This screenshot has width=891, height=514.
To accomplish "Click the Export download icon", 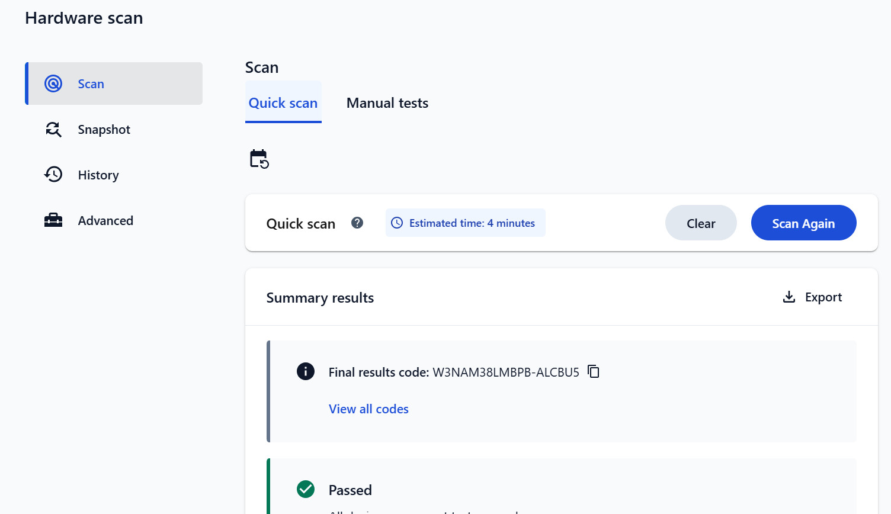I will (789, 297).
